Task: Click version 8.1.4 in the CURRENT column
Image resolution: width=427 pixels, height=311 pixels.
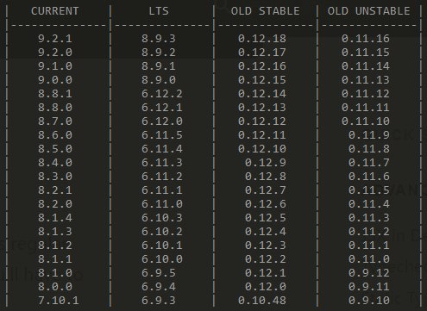Action: (55, 218)
